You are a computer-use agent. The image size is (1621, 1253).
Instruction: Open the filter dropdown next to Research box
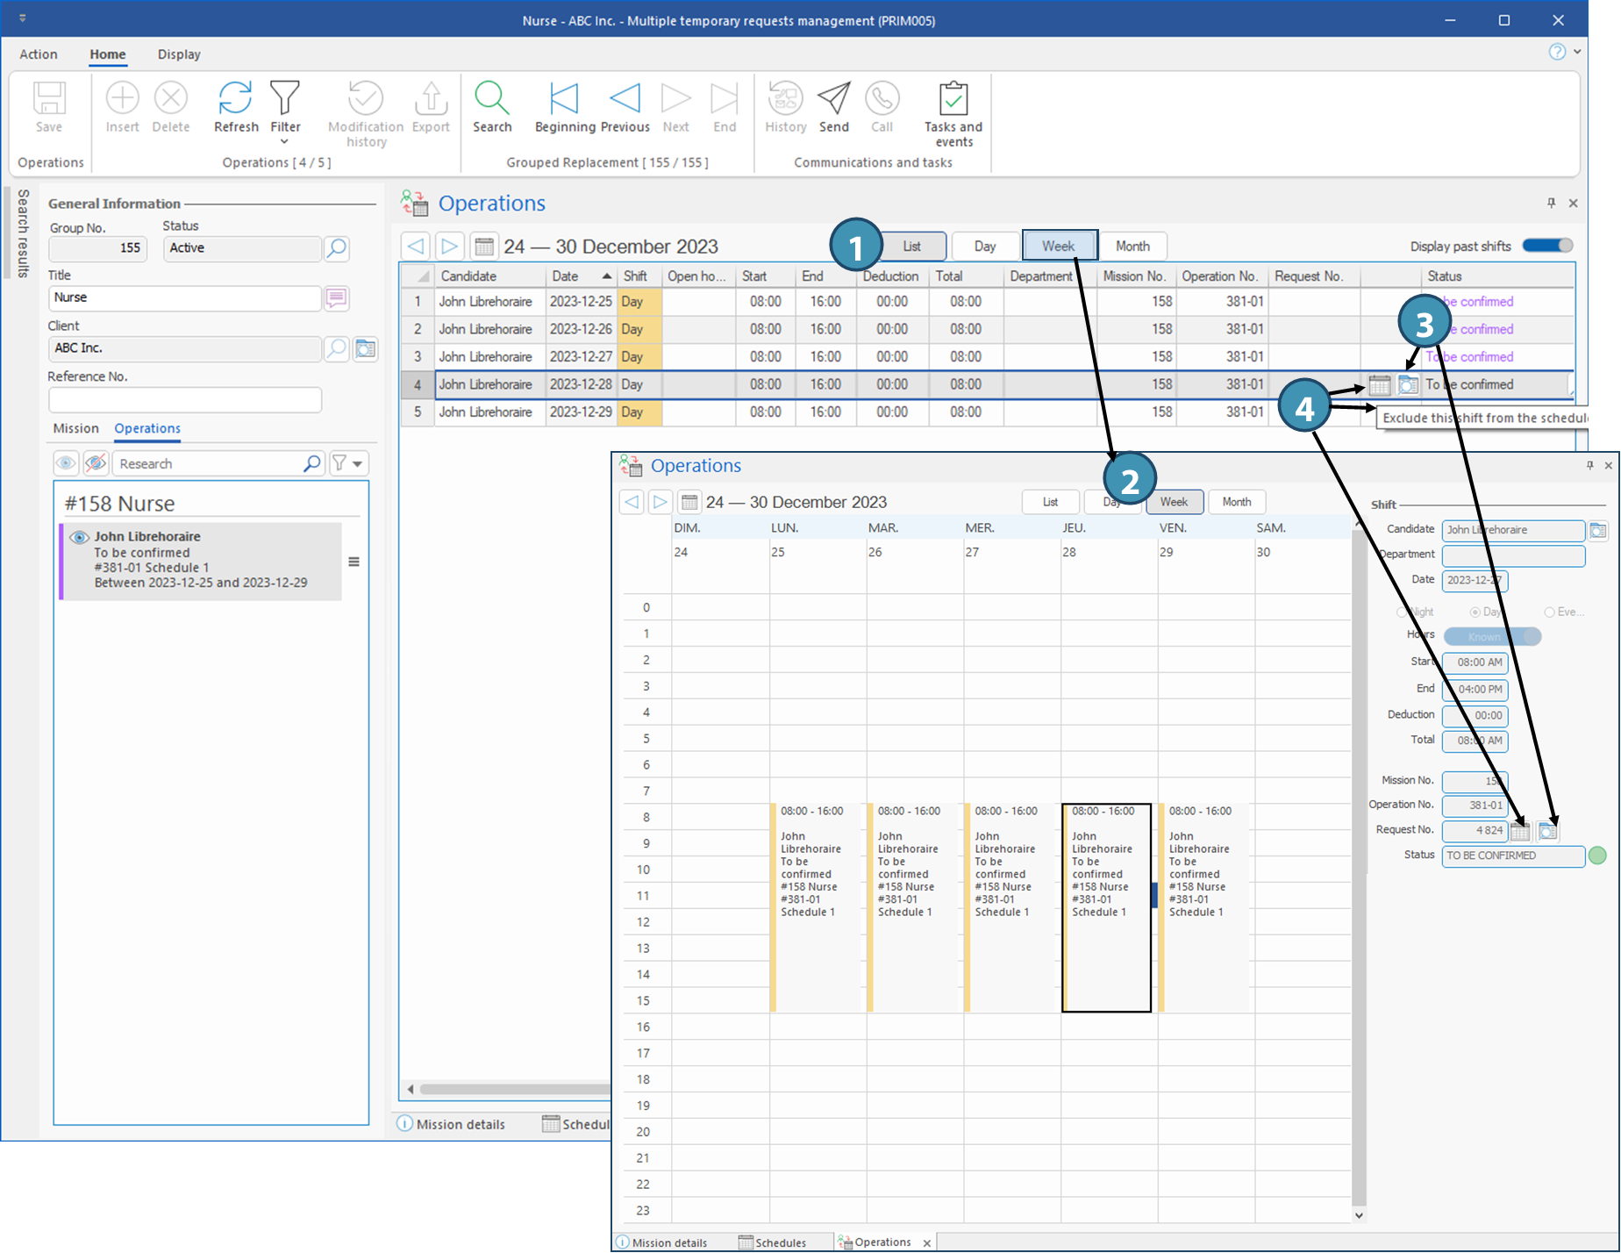tap(348, 463)
